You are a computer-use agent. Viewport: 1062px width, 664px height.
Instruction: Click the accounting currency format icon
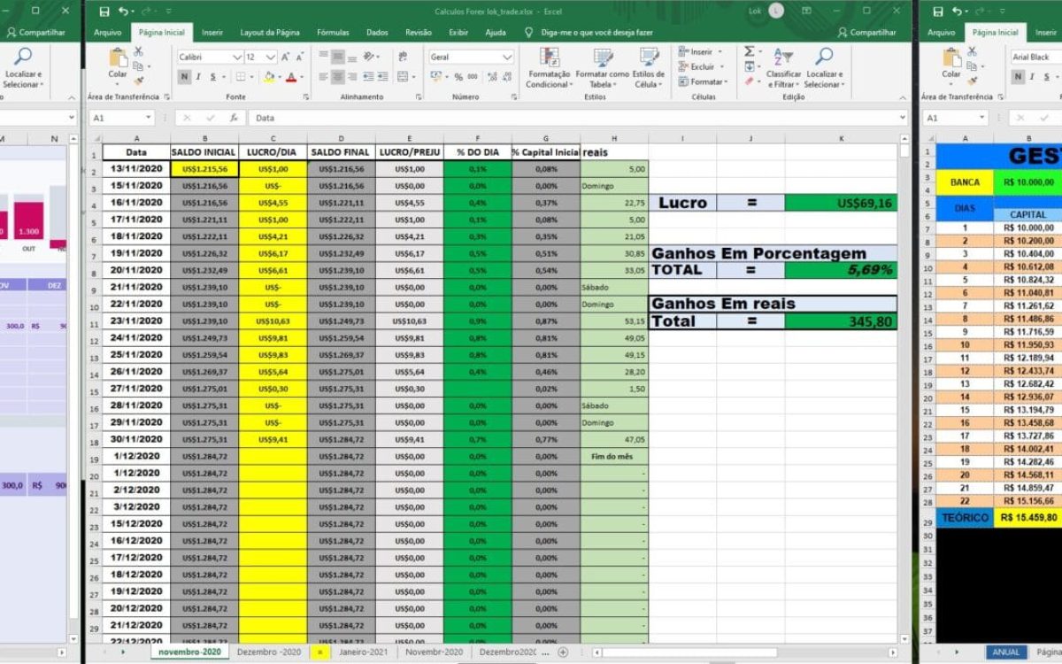pyautogui.click(x=436, y=77)
